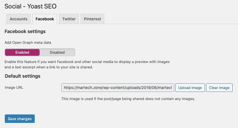The image size is (238, 128).
Task: Go to the Pinterest tab
Action: (92, 19)
